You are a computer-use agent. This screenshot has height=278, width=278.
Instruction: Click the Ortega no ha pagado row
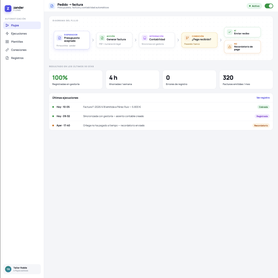(x=161, y=125)
